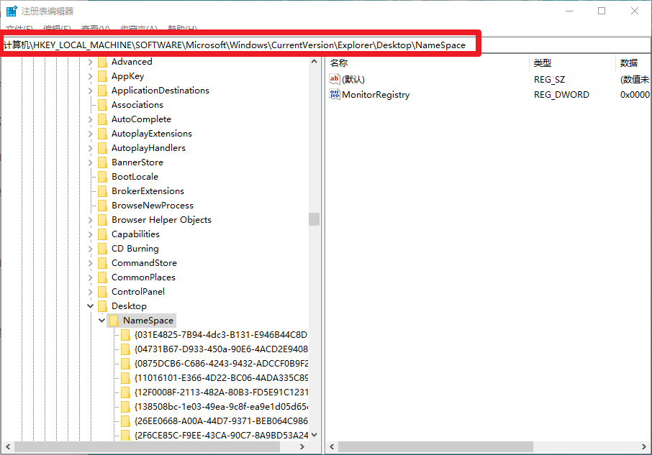Click the Registry Editor app icon in title bar
The width and height of the screenshot is (652, 455).
12,11
